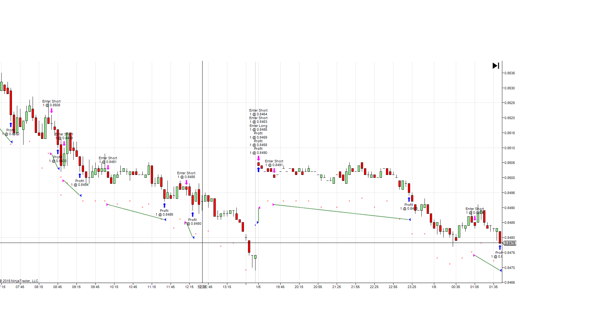Click the current price marker 0.8478
Screen dimensions: 602x326
[510, 243]
